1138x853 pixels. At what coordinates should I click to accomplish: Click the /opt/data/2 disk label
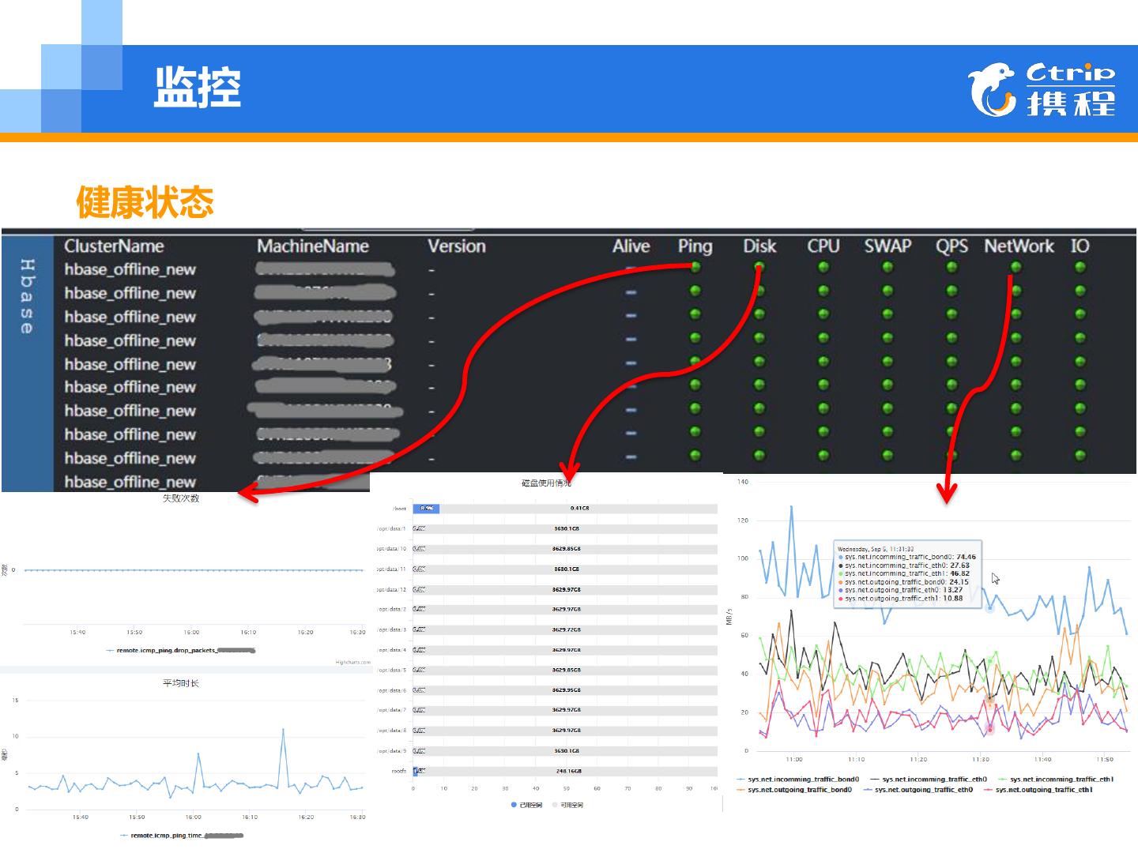(x=394, y=610)
